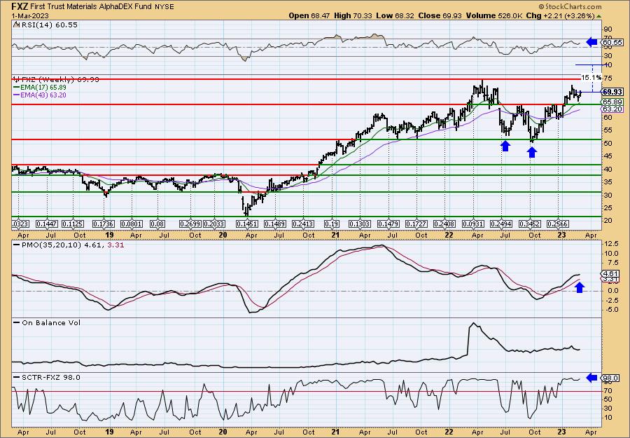This screenshot has width=630, height=438.
Task: Click the EMA(43) 63.20 legend entry
Action: [40, 95]
